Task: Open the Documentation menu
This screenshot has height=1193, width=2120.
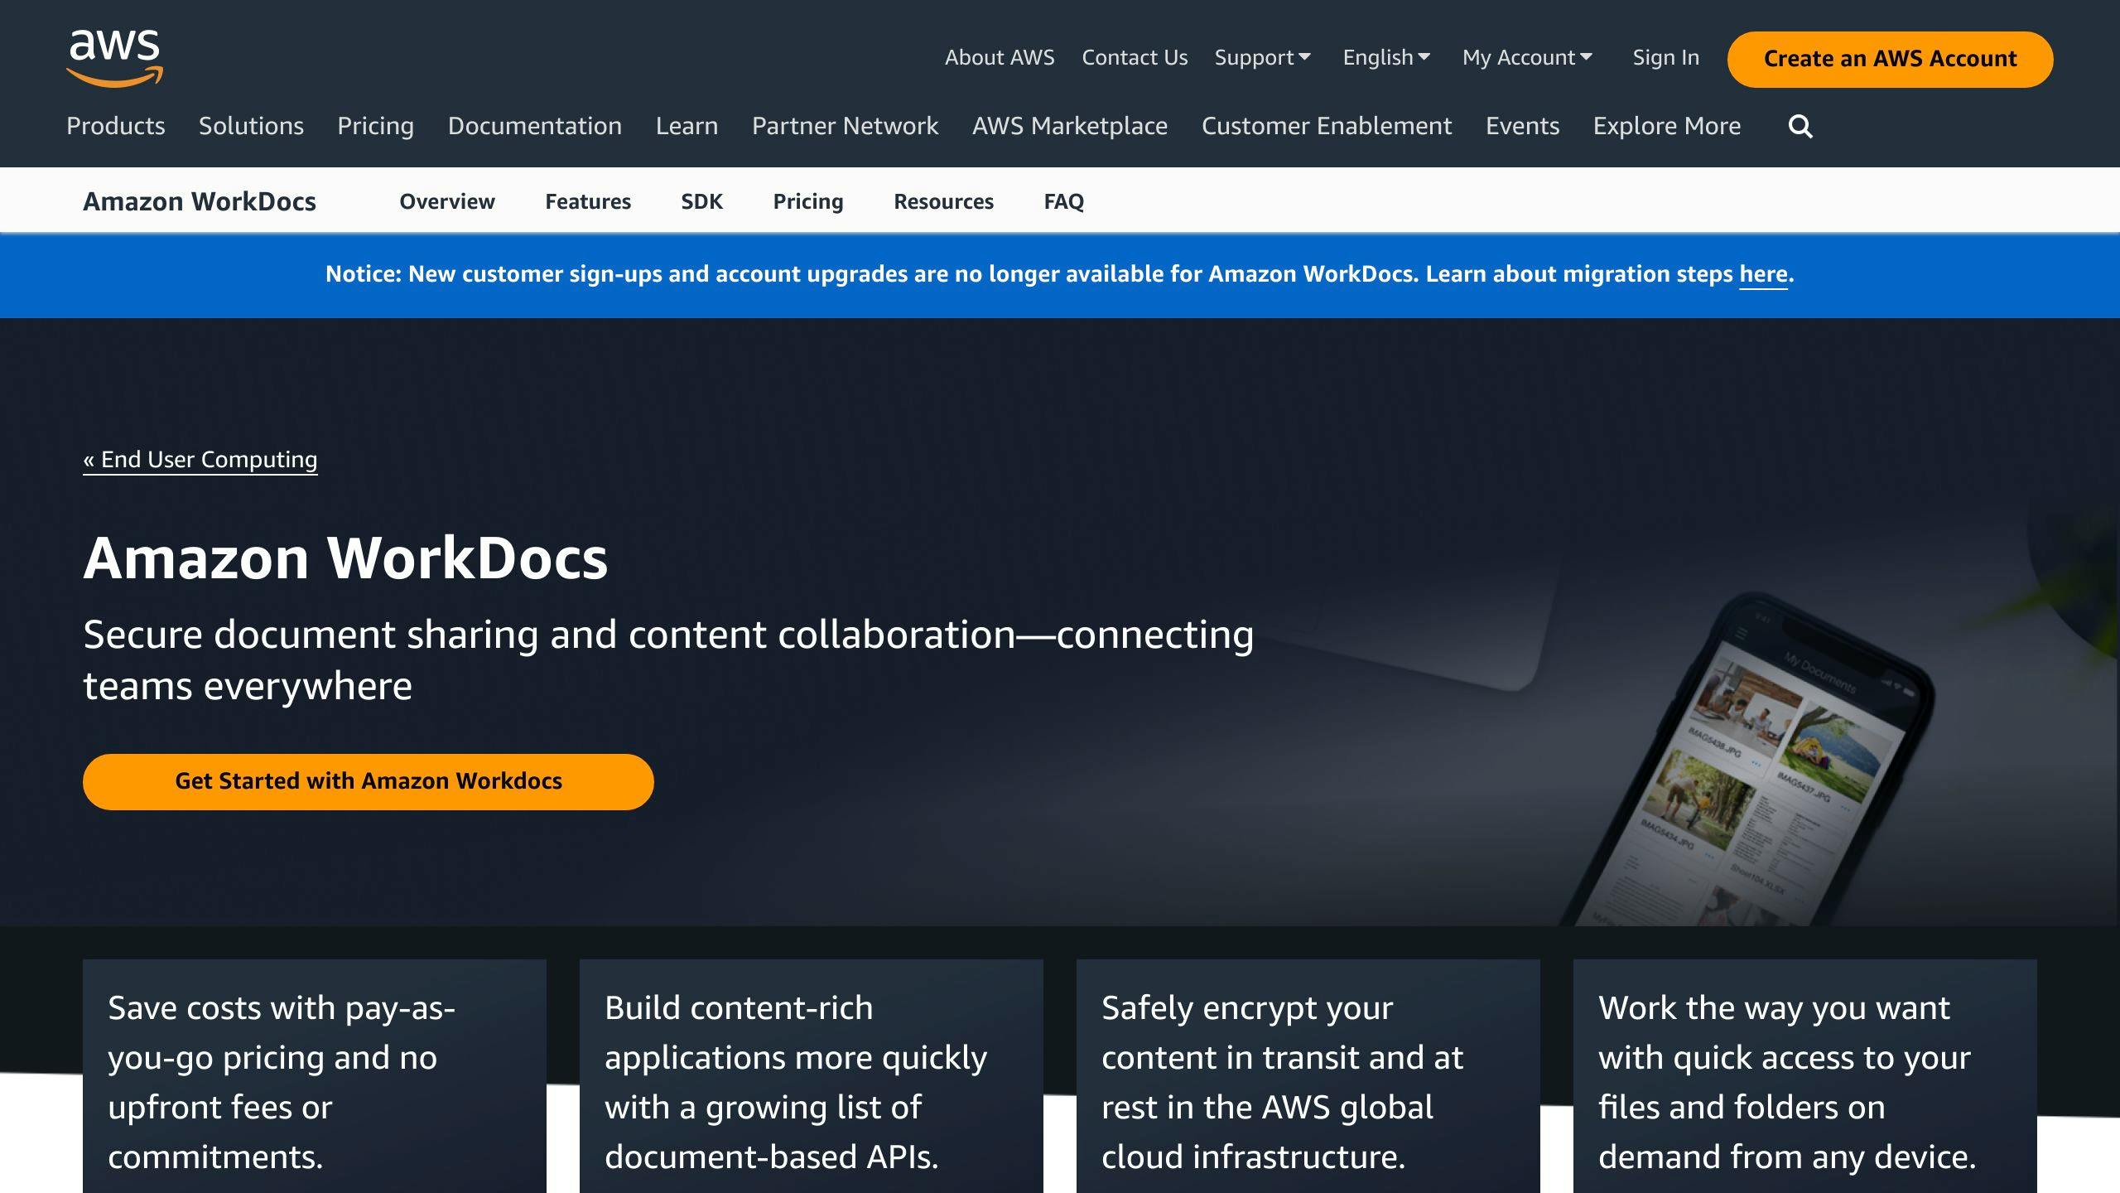Action: 535,126
